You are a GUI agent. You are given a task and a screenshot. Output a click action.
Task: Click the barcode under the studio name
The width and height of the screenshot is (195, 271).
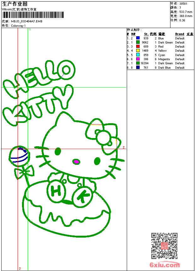(33, 15)
